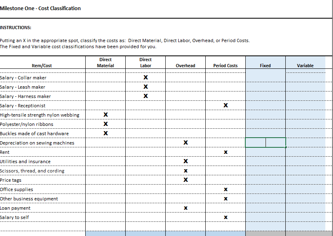Click the X for Polyester/nylon ribbons
The height and width of the screenshot is (236, 333).
tap(105, 124)
